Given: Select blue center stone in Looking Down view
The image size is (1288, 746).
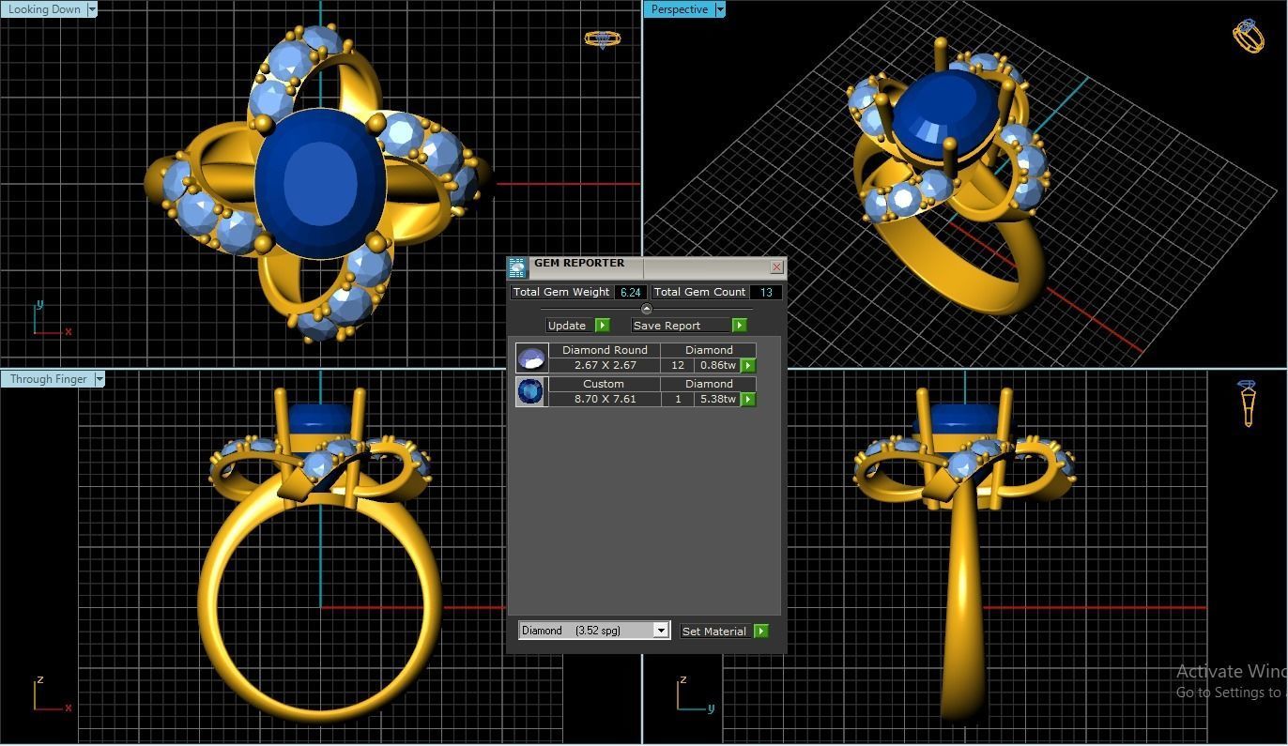Looking at the screenshot, I should coord(321,183).
